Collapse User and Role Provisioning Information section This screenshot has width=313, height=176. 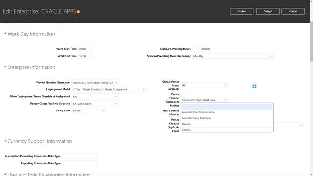click(5, 174)
